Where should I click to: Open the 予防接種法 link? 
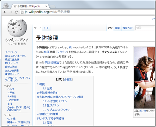[x=52, y=63]
